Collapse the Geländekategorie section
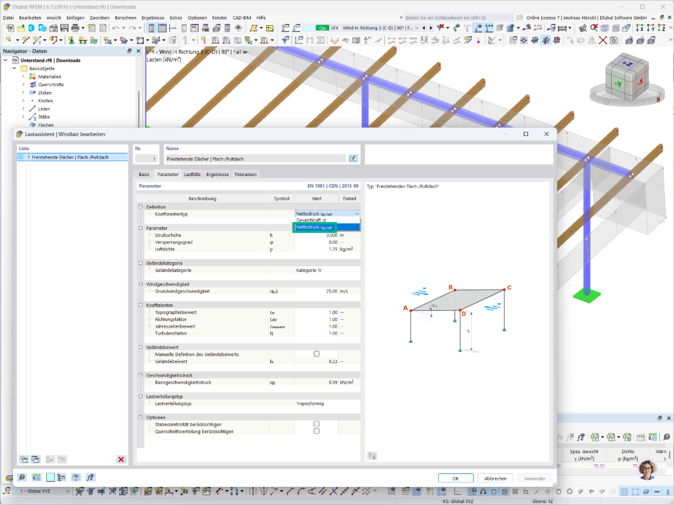The image size is (674, 505). pyautogui.click(x=141, y=263)
